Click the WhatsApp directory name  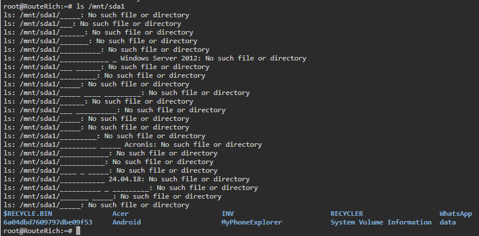(456, 214)
